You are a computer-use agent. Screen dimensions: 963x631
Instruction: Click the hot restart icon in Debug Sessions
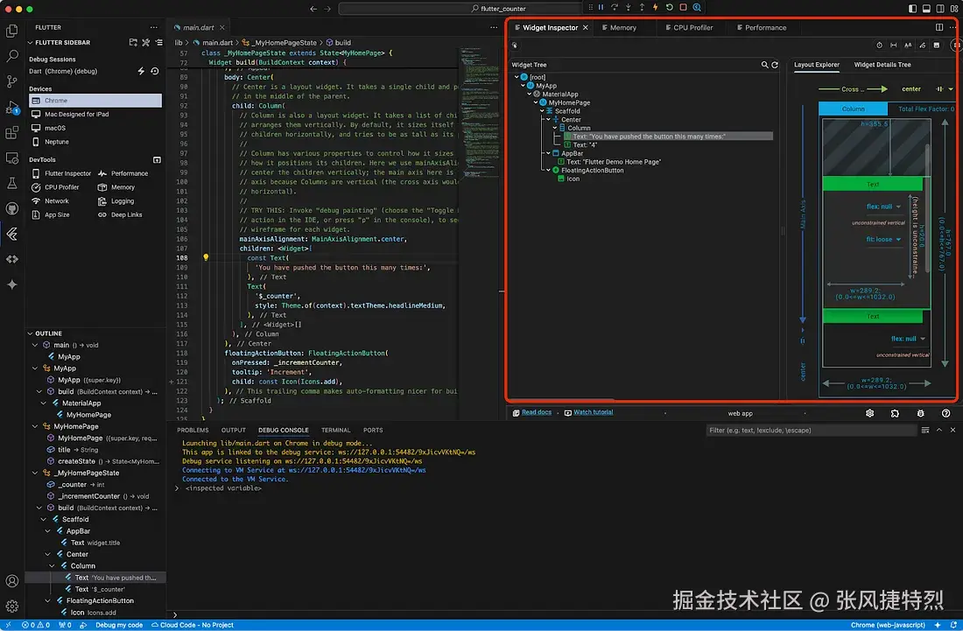155,71
